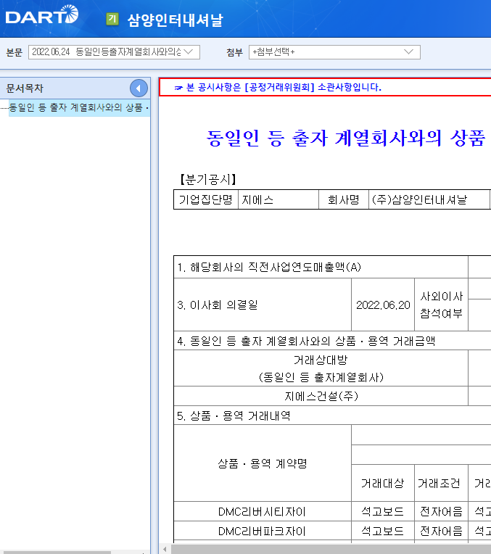
Task: Click the (주)삼양인터내셔날 table cell
Action: tap(429, 199)
